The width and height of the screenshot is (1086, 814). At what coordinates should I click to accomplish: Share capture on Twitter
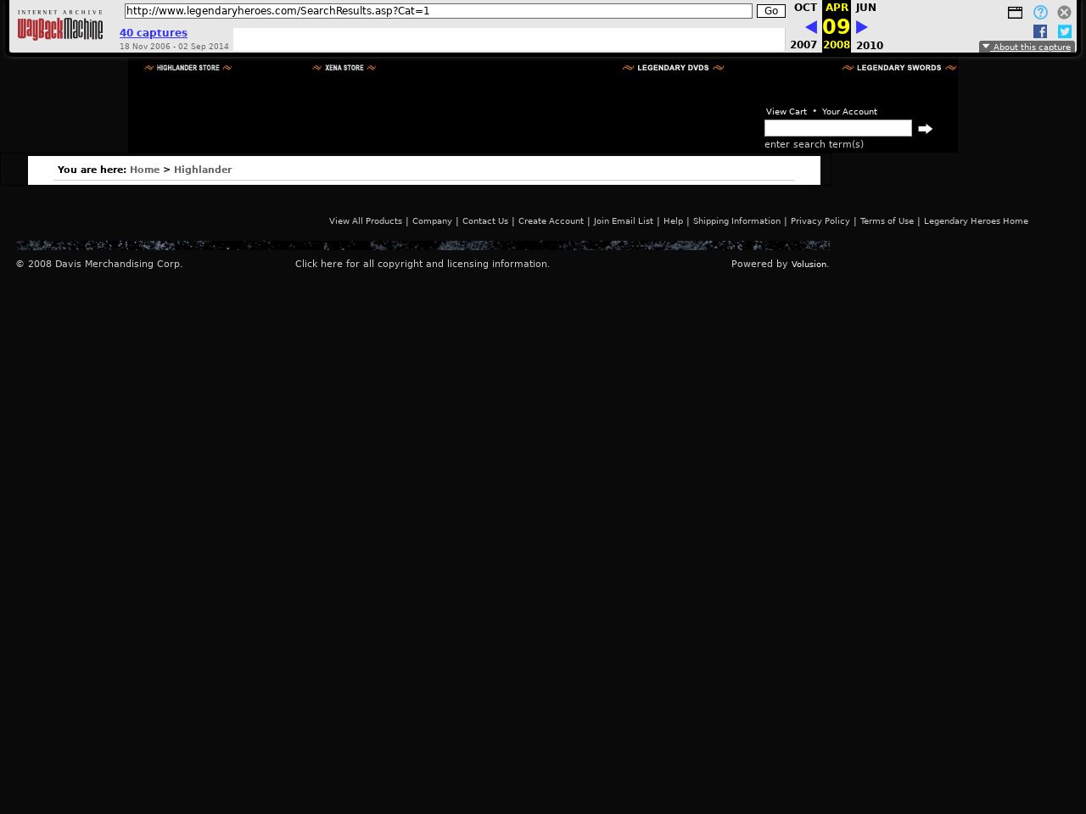tap(1064, 31)
